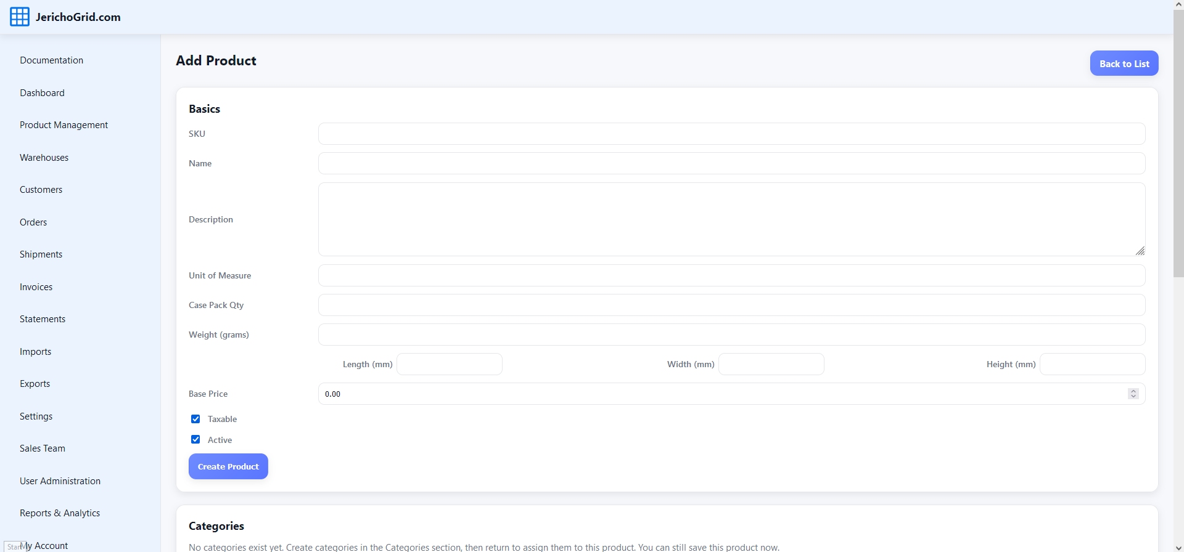Go Back to List

1124,63
